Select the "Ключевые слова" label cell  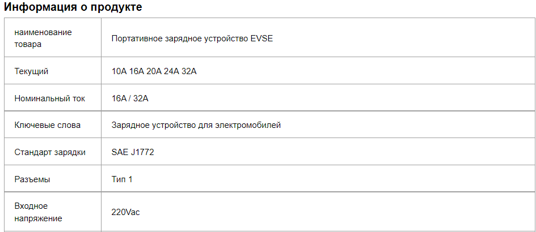point(53,125)
